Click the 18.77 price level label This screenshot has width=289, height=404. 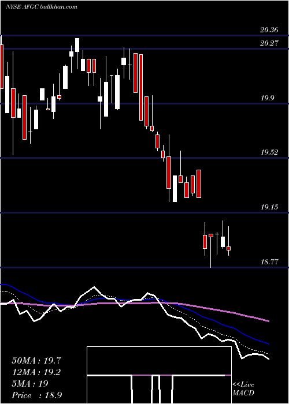pos(269,262)
